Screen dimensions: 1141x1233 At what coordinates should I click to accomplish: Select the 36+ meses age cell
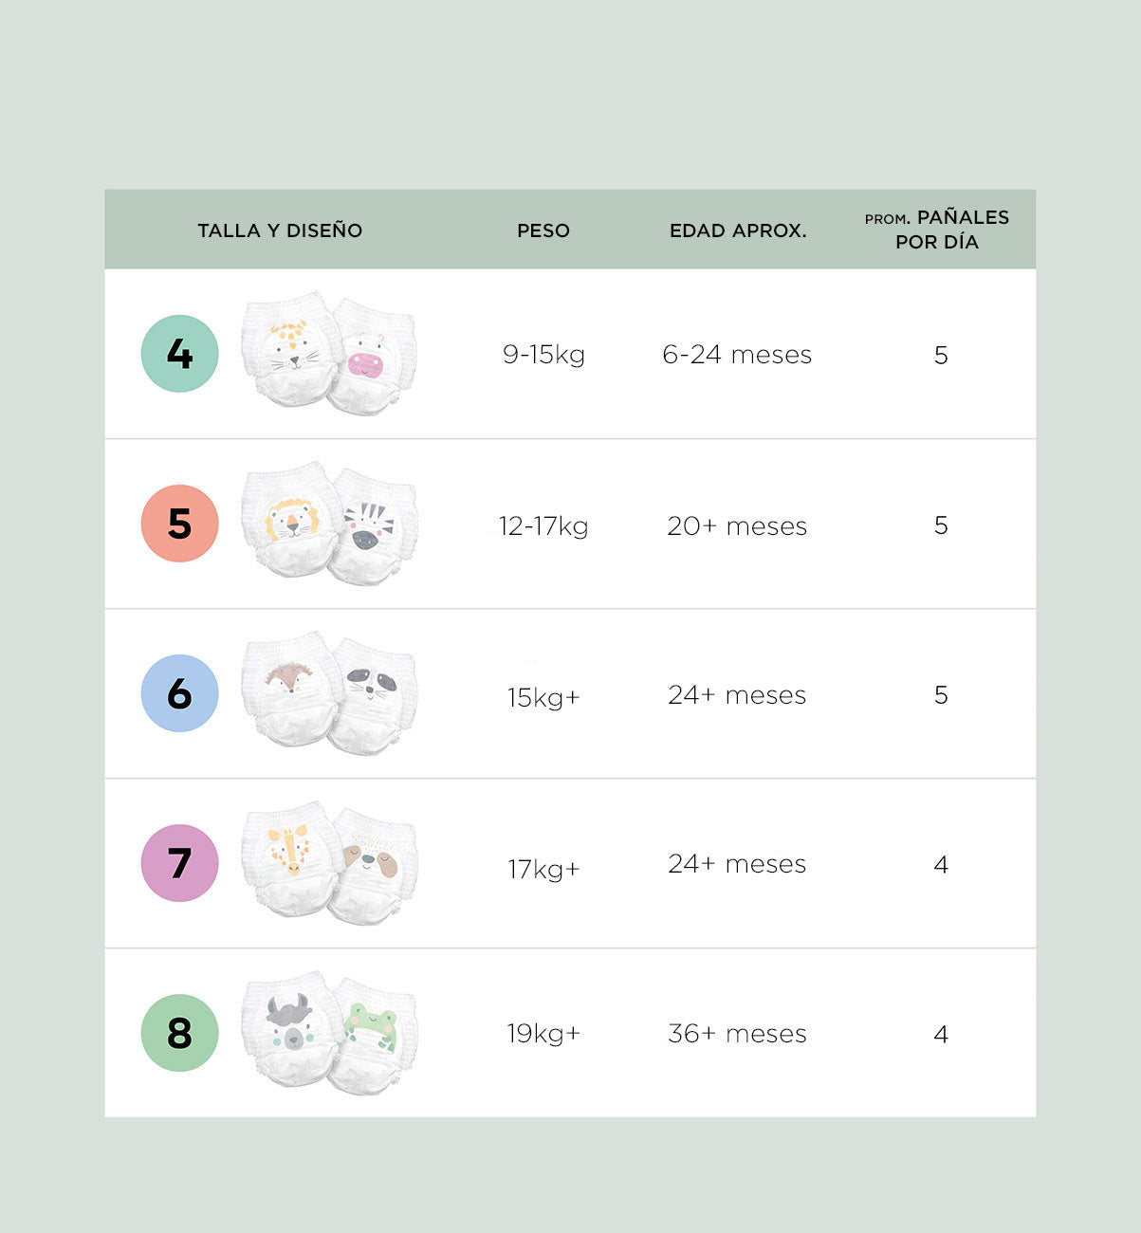(737, 1034)
